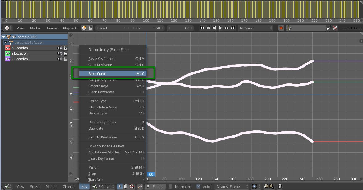Uncheck the Auto normalization checkbox
Viewport: 363px width, 190px height.
(x=198, y=186)
